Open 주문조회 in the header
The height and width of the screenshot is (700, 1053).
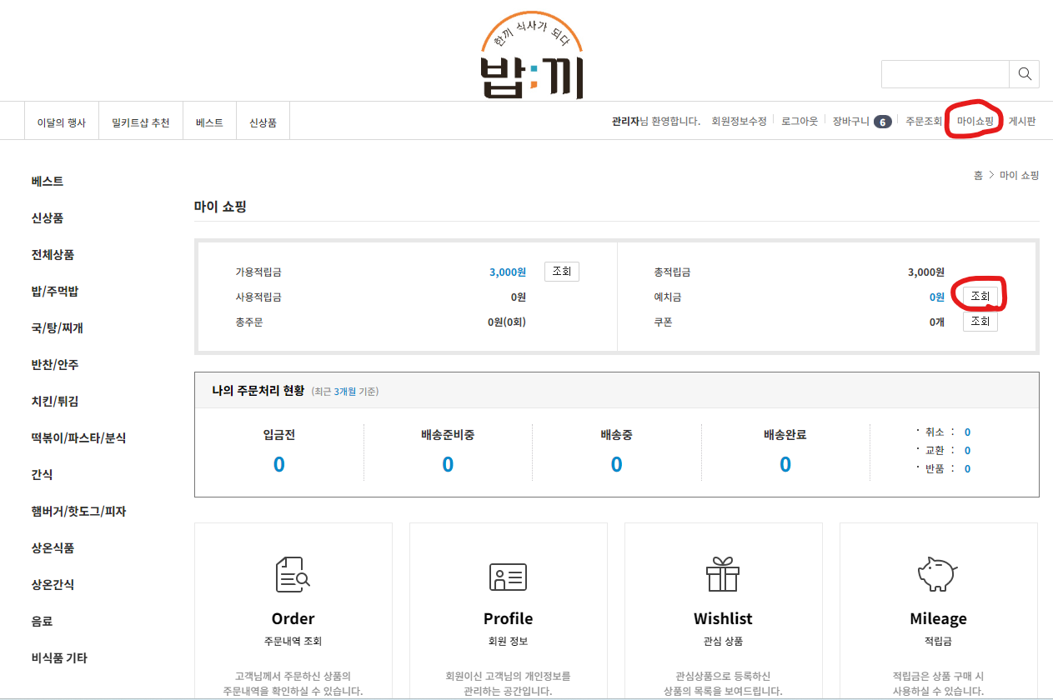tap(923, 120)
